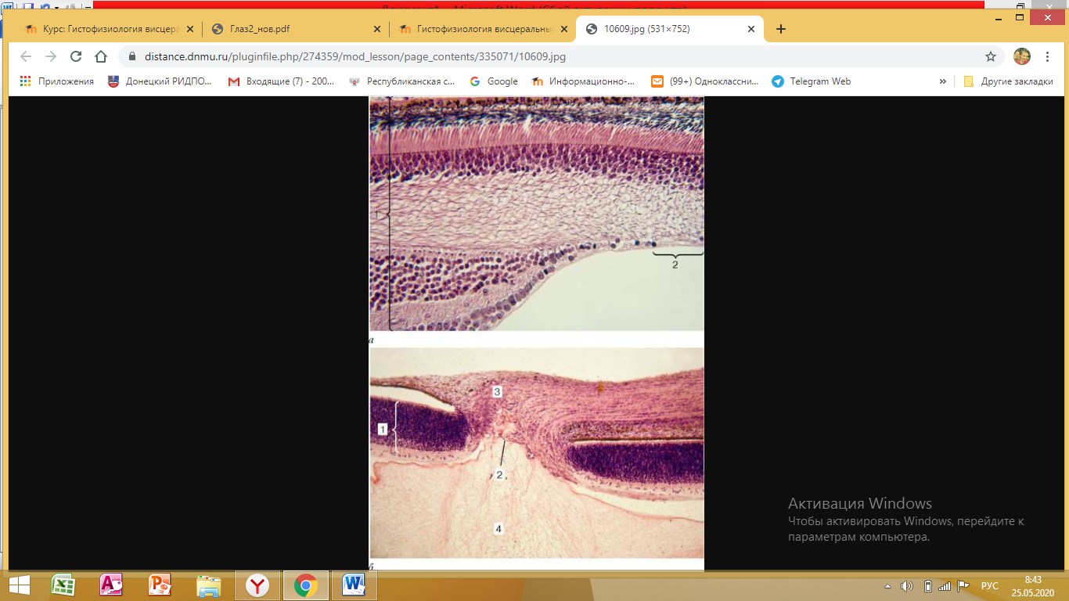Screen dimensions: 1069x601
Task: Launch Excel from the taskbar
Action: coord(63,585)
